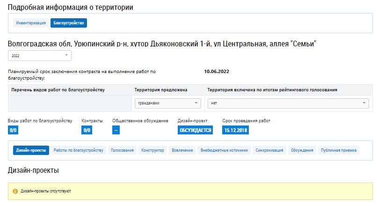Click the 0/0 badge under Контракты
Viewport: 377px width, 206px height.
pos(87,130)
